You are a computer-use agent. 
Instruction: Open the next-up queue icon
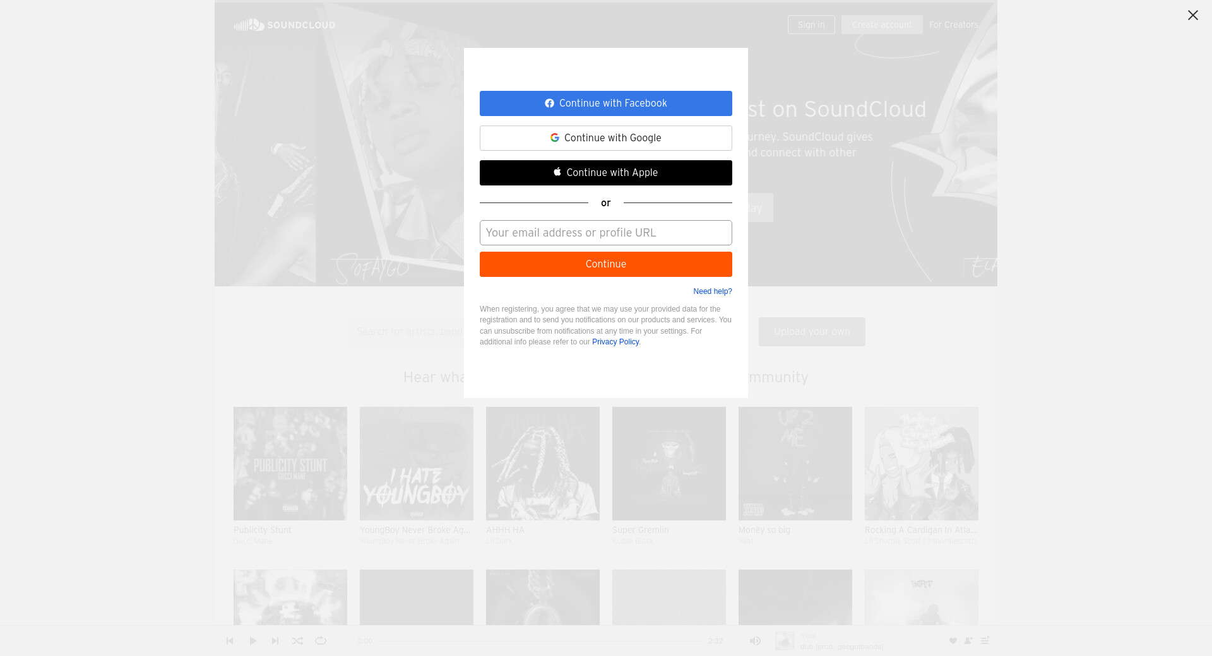(985, 641)
